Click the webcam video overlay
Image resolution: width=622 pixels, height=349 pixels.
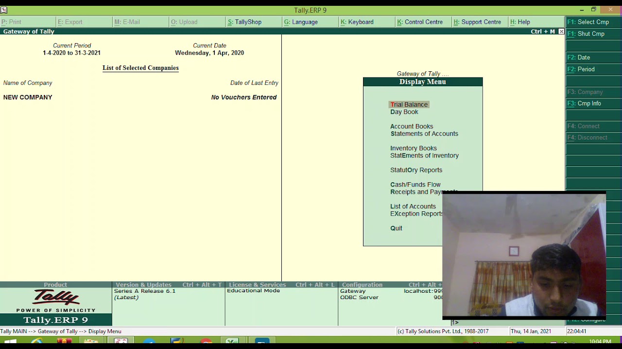pyautogui.click(x=524, y=255)
